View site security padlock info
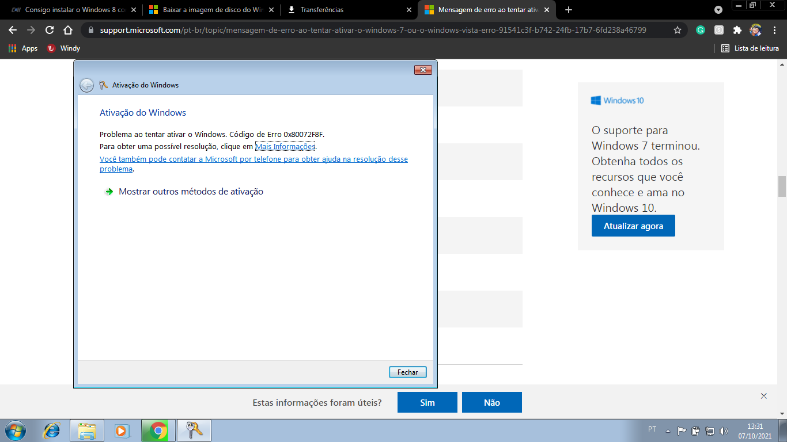Image resolution: width=787 pixels, height=442 pixels. pyautogui.click(x=92, y=30)
